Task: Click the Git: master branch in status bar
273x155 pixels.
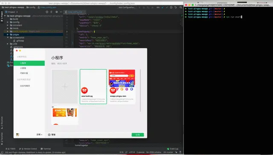Action: click(x=168, y=152)
